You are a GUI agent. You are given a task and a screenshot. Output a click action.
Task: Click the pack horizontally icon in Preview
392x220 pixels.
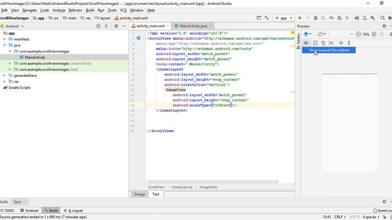(x=341, y=43)
